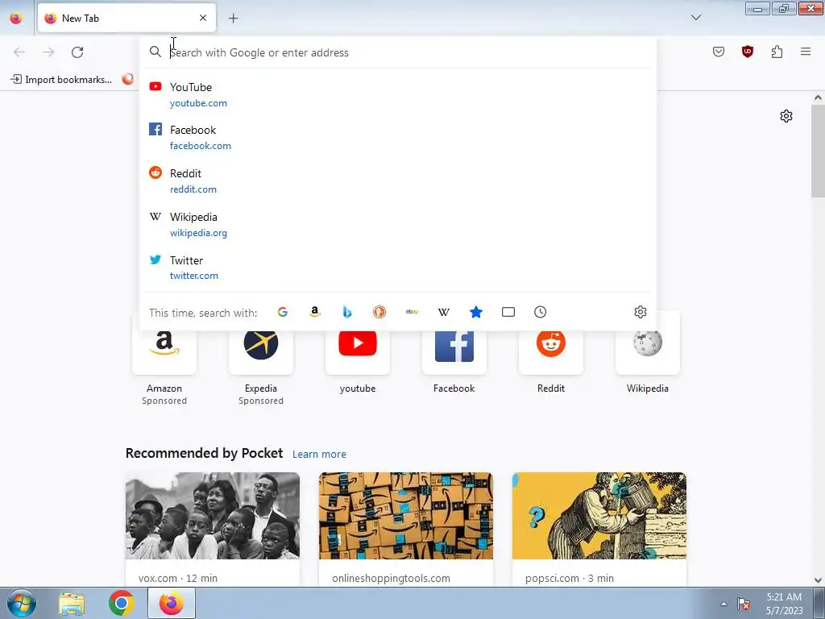
Task: Click Learn more link beside Pocket heading
Action: click(x=319, y=454)
